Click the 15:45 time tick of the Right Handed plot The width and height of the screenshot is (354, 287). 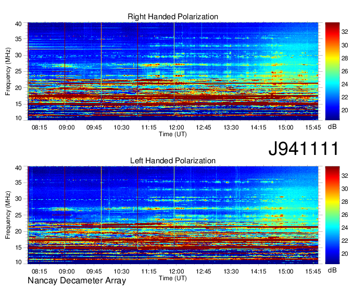pyautogui.click(x=313, y=127)
